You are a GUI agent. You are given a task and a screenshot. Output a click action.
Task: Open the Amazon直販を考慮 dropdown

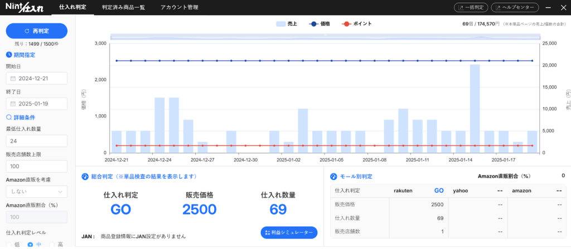[36, 192]
